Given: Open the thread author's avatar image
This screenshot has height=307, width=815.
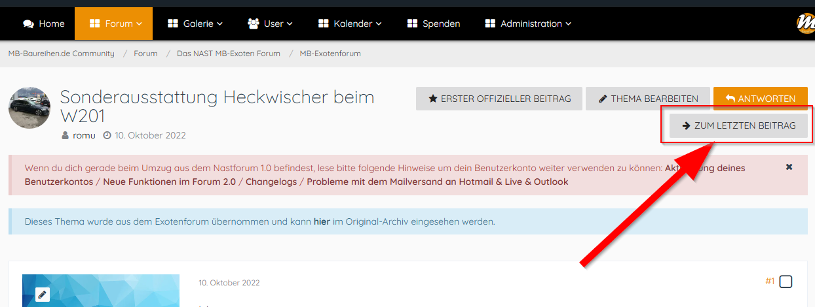Looking at the screenshot, I should coord(29,108).
